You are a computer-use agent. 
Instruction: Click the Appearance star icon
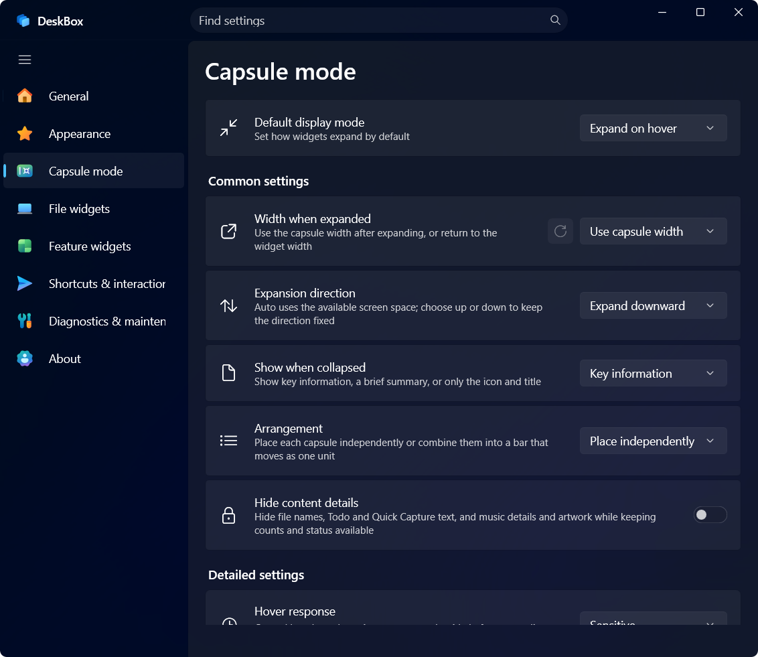[x=25, y=133]
